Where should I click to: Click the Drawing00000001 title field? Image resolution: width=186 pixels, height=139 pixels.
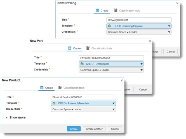click(x=139, y=20)
